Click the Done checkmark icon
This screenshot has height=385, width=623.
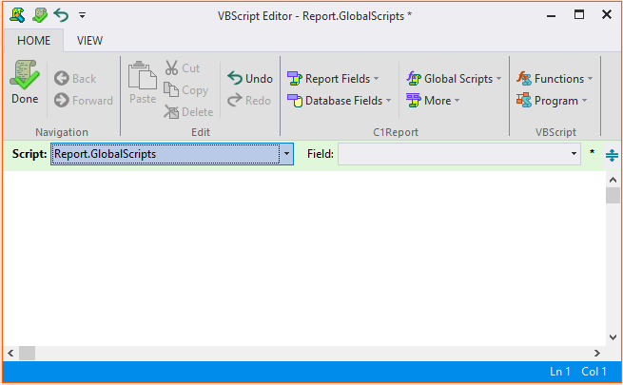tap(25, 74)
